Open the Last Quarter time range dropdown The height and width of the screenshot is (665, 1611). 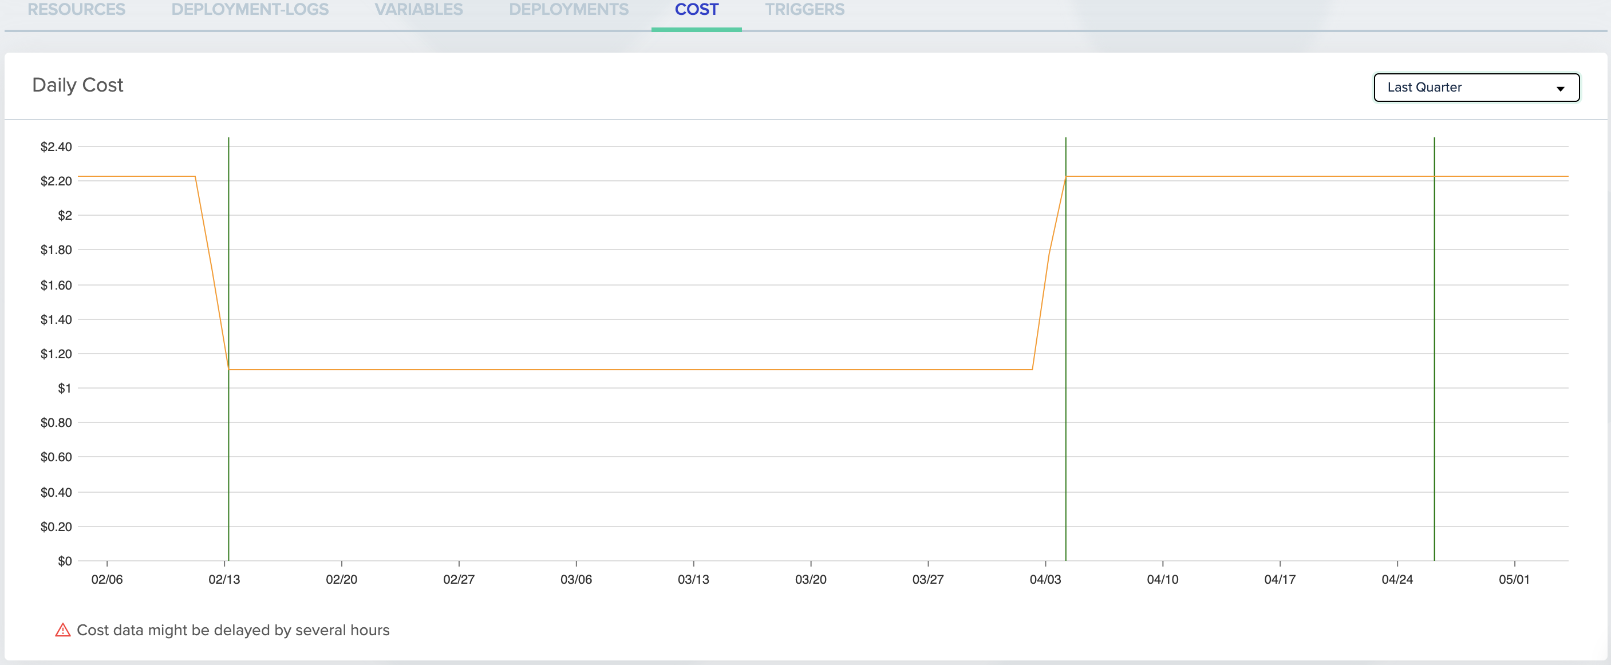(1476, 88)
